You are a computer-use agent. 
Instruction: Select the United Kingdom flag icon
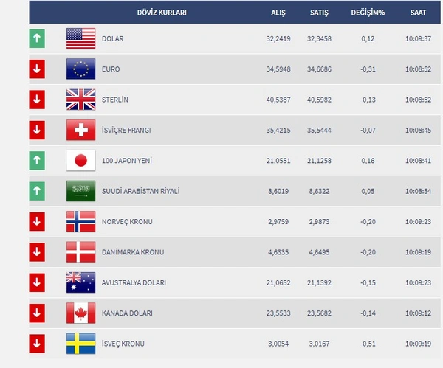tap(80, 100)
